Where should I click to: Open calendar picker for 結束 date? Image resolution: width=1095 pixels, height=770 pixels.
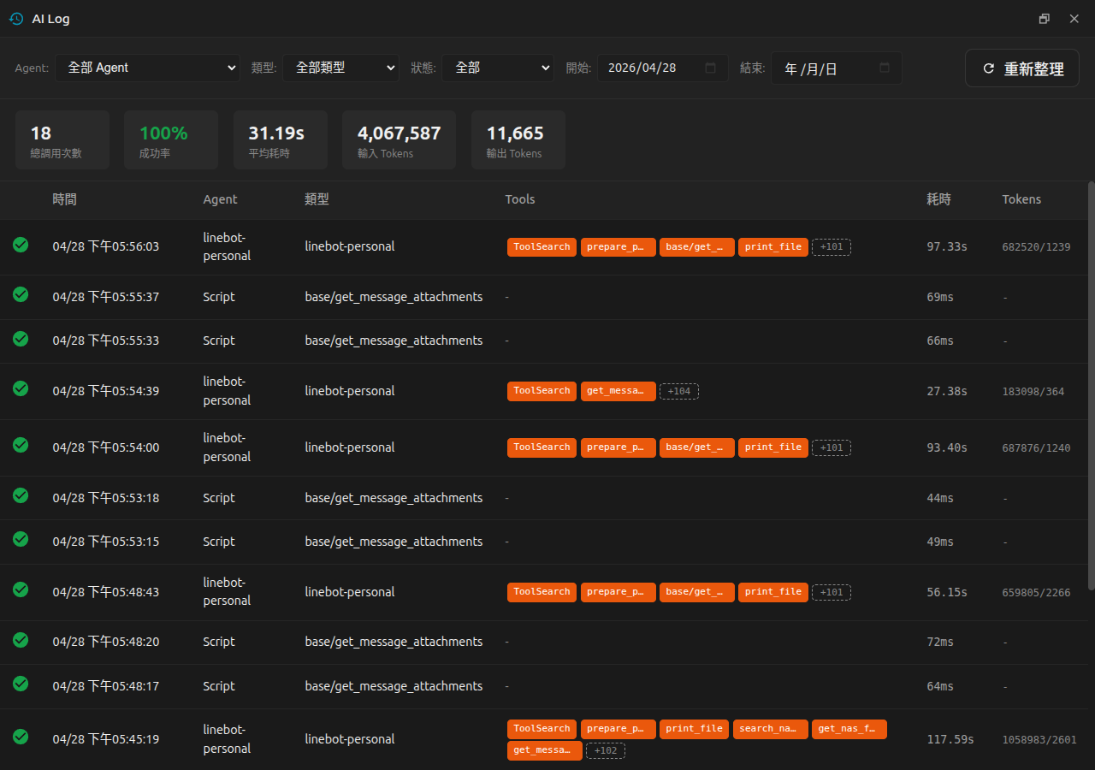point(885,68)
